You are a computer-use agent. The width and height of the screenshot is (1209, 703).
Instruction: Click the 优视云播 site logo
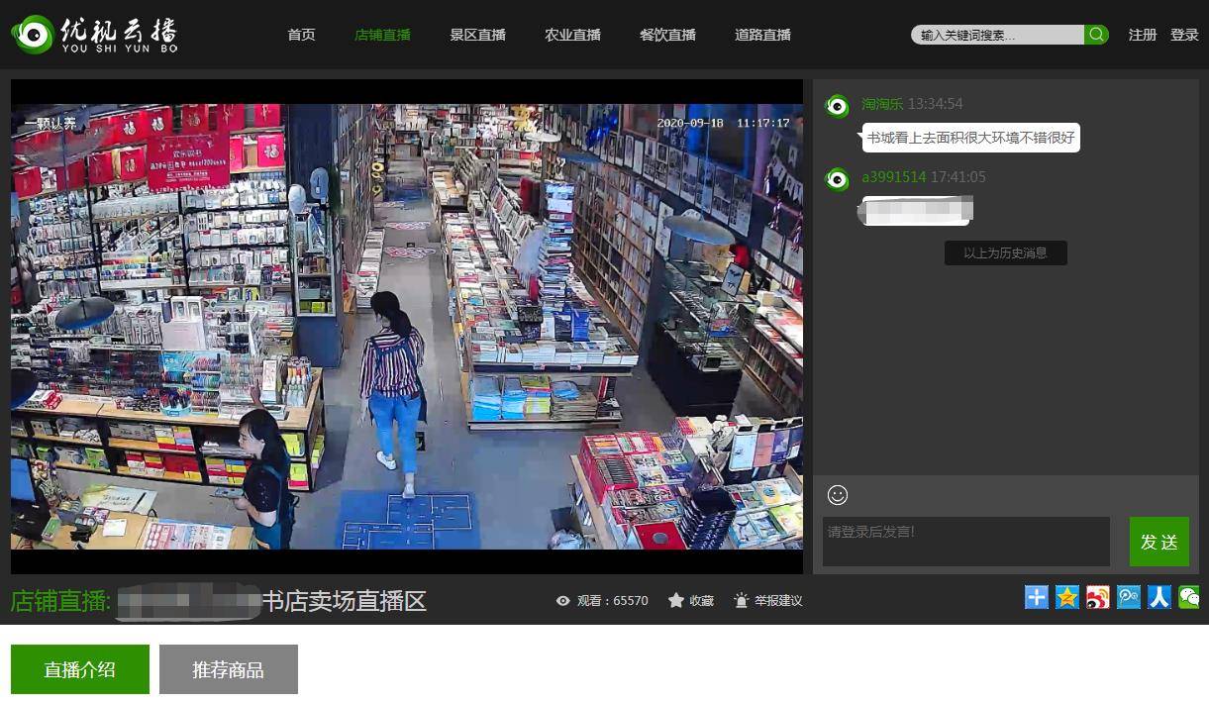click(94, 34)
